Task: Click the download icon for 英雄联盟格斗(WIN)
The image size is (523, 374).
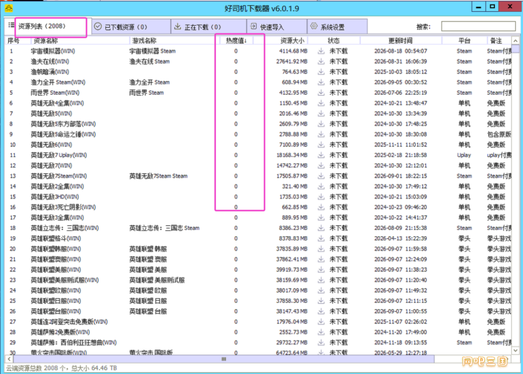Action: click(x=321, y=238)
